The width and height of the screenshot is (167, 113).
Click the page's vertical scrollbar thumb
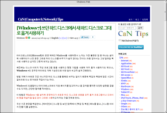click(165, 12)
